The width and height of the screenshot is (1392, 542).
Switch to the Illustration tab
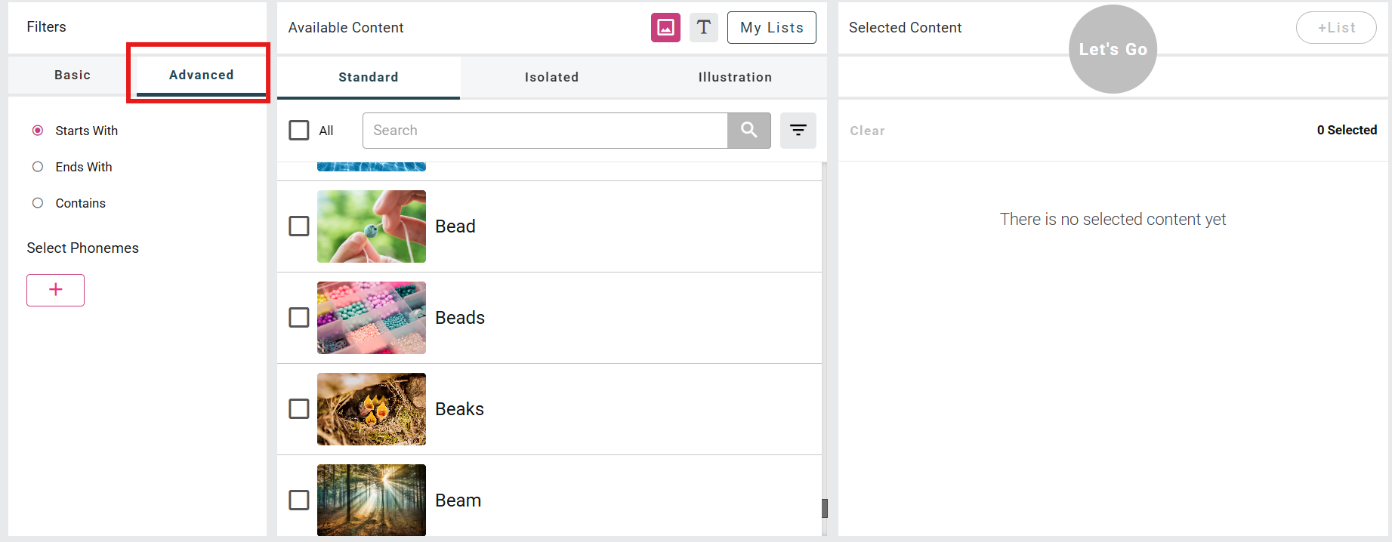[735, 77]
